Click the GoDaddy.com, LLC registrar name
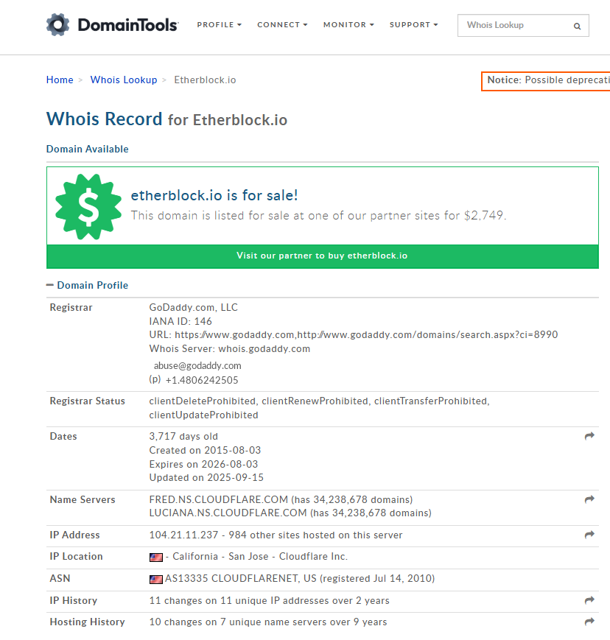 (x=194, y=307)
